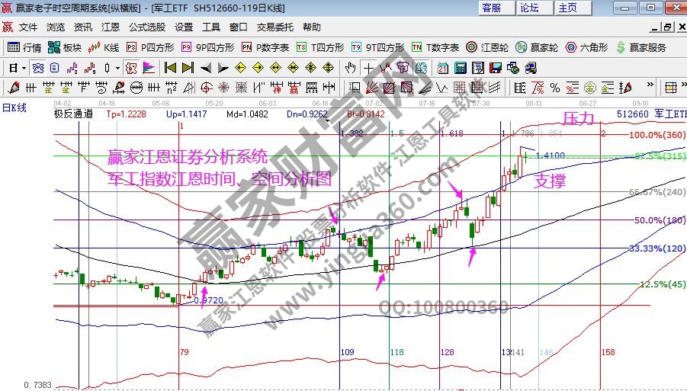
Task: Click the calculator icon in toolbar
Action: click(x=460, y=67)
